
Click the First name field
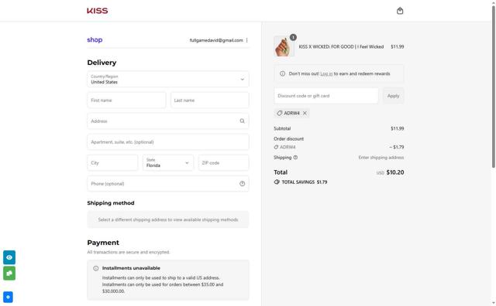(x=126, y=100)
